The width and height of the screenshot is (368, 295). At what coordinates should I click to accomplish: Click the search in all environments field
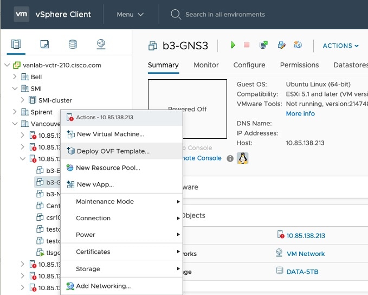click(x=225, y=15)
